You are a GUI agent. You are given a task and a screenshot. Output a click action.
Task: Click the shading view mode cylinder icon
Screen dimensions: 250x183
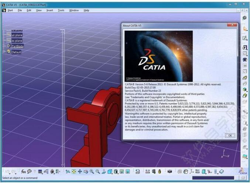pyautogui.click(x=116, y=172)
